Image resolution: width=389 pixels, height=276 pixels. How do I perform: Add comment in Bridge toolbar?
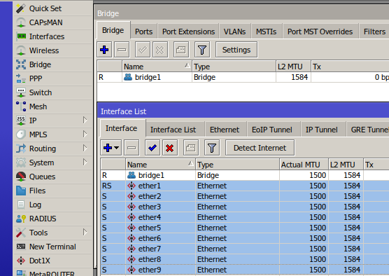(181, 50)
